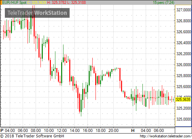Image resolution: width=192 pixels, height=139 pixels.
Task: Click the 326,0000 price axis label
Action: coord(184,65)
